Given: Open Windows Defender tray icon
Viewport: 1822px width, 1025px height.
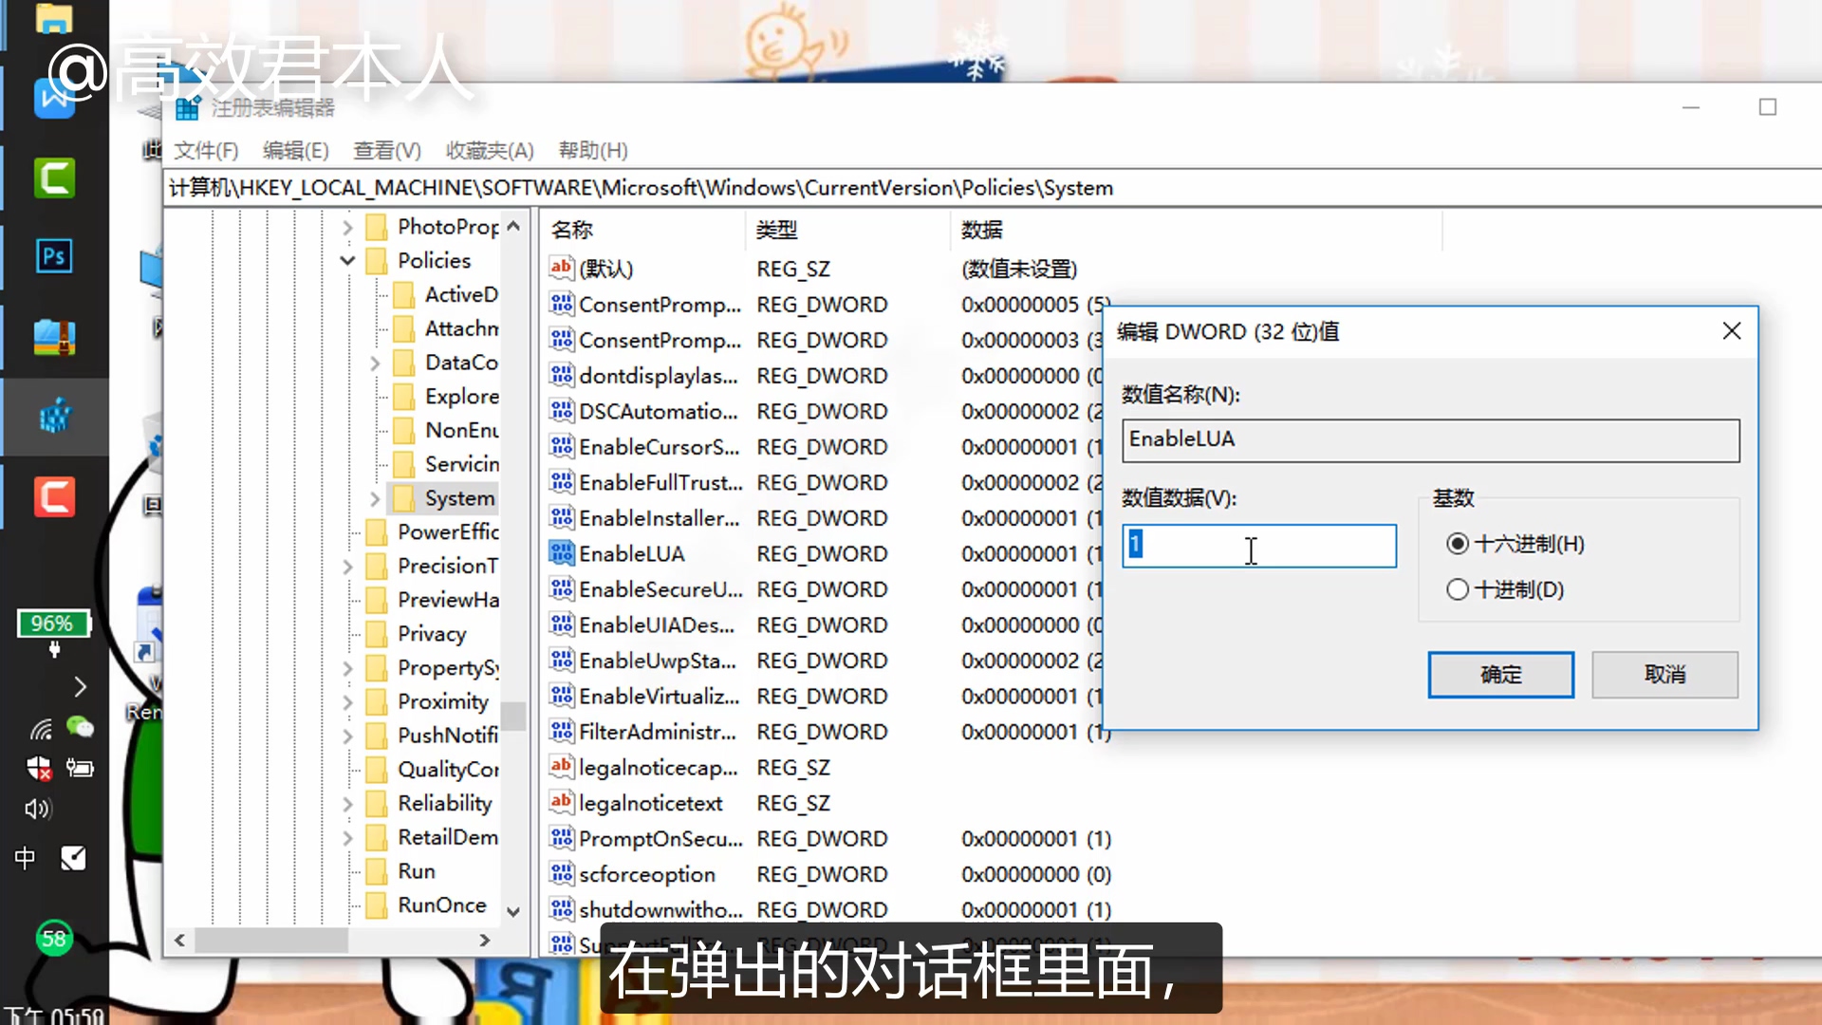Looking at the screenshot, I should 39,769.
